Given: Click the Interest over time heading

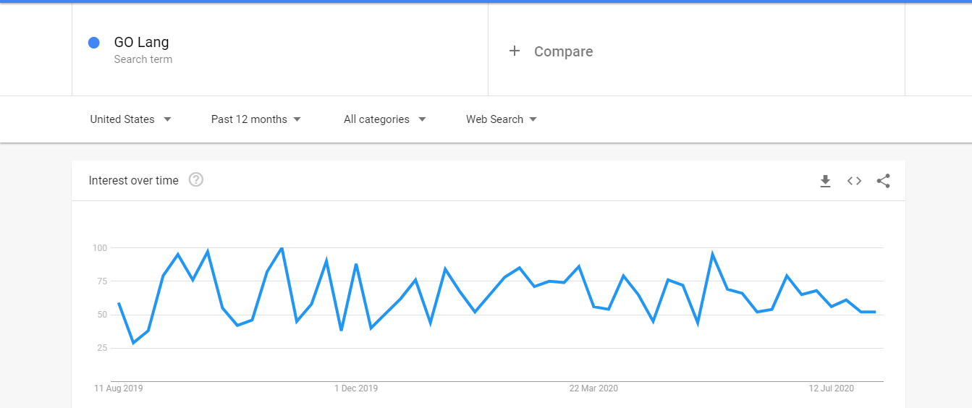Looking at the screenshot, I should point(133,181).
